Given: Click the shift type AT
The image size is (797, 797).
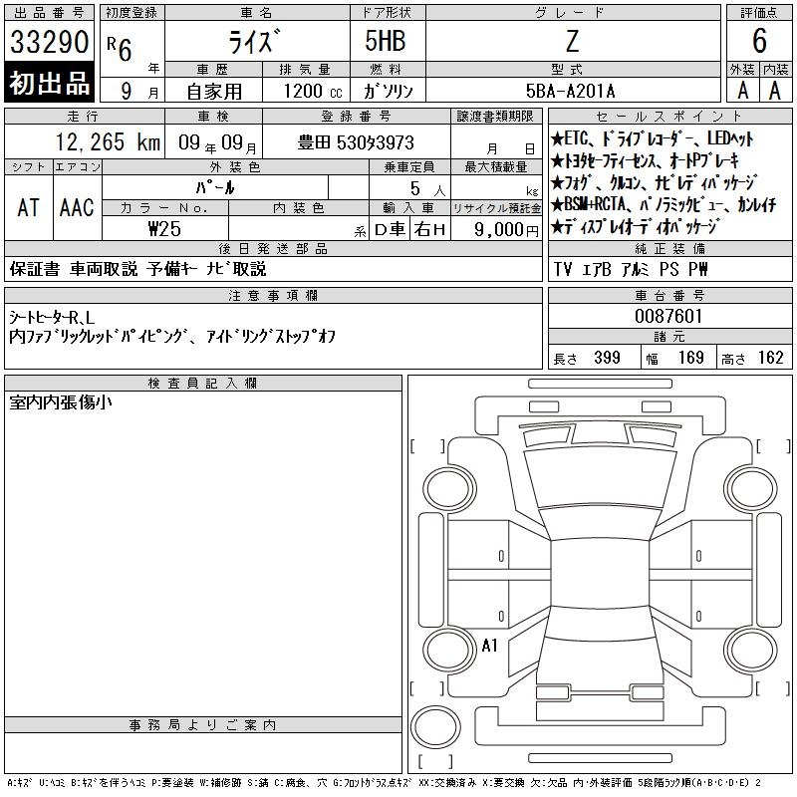Looking at the screenshot, I should (x=29, y=207).
